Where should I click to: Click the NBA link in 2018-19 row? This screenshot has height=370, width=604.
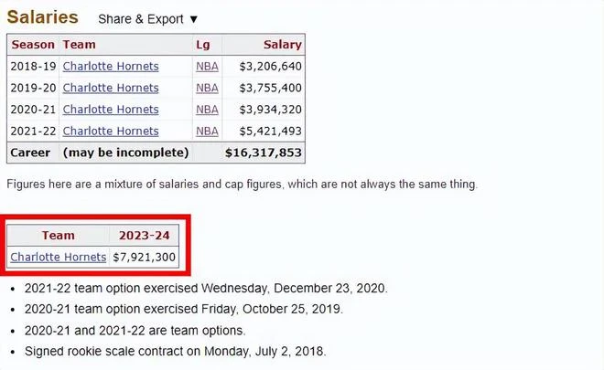click(207, 66)
